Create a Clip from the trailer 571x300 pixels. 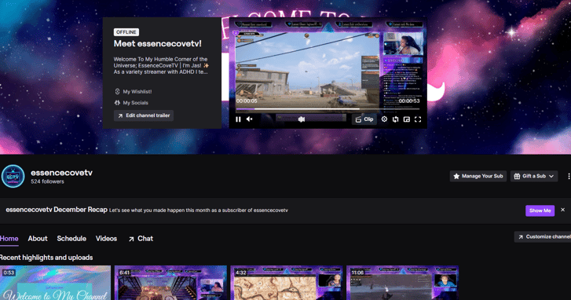364,119
